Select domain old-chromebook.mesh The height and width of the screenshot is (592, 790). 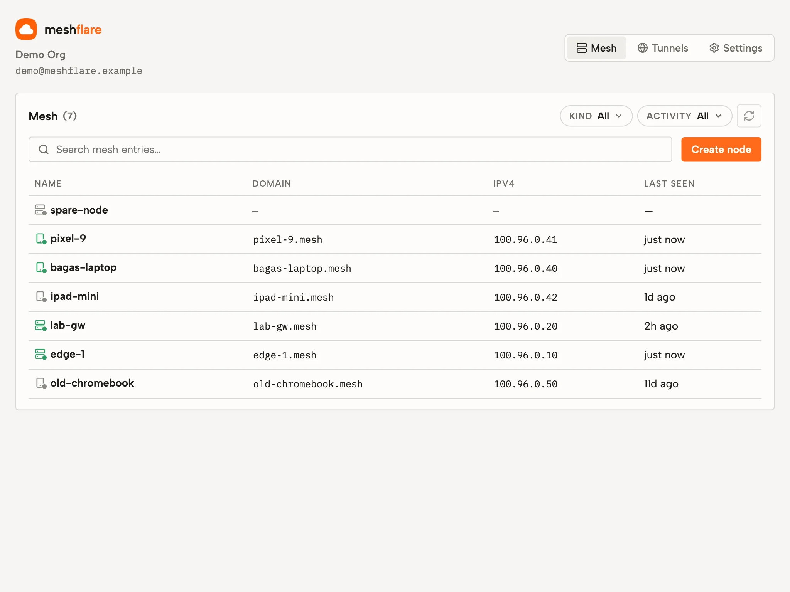pyautogui.click(x=308, y=384)
